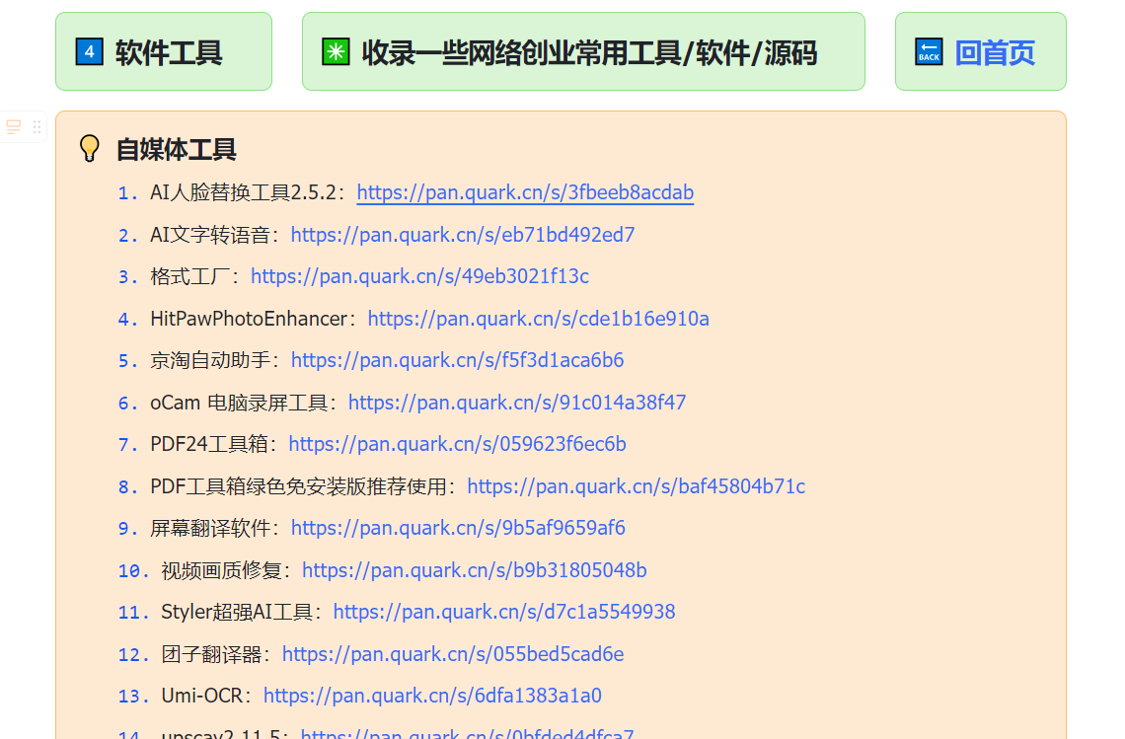This screenshot has height=739, width=1125.
Task: Open the AI人脸替换工具2.5.2 download link
Action: [x=524, y=192]
